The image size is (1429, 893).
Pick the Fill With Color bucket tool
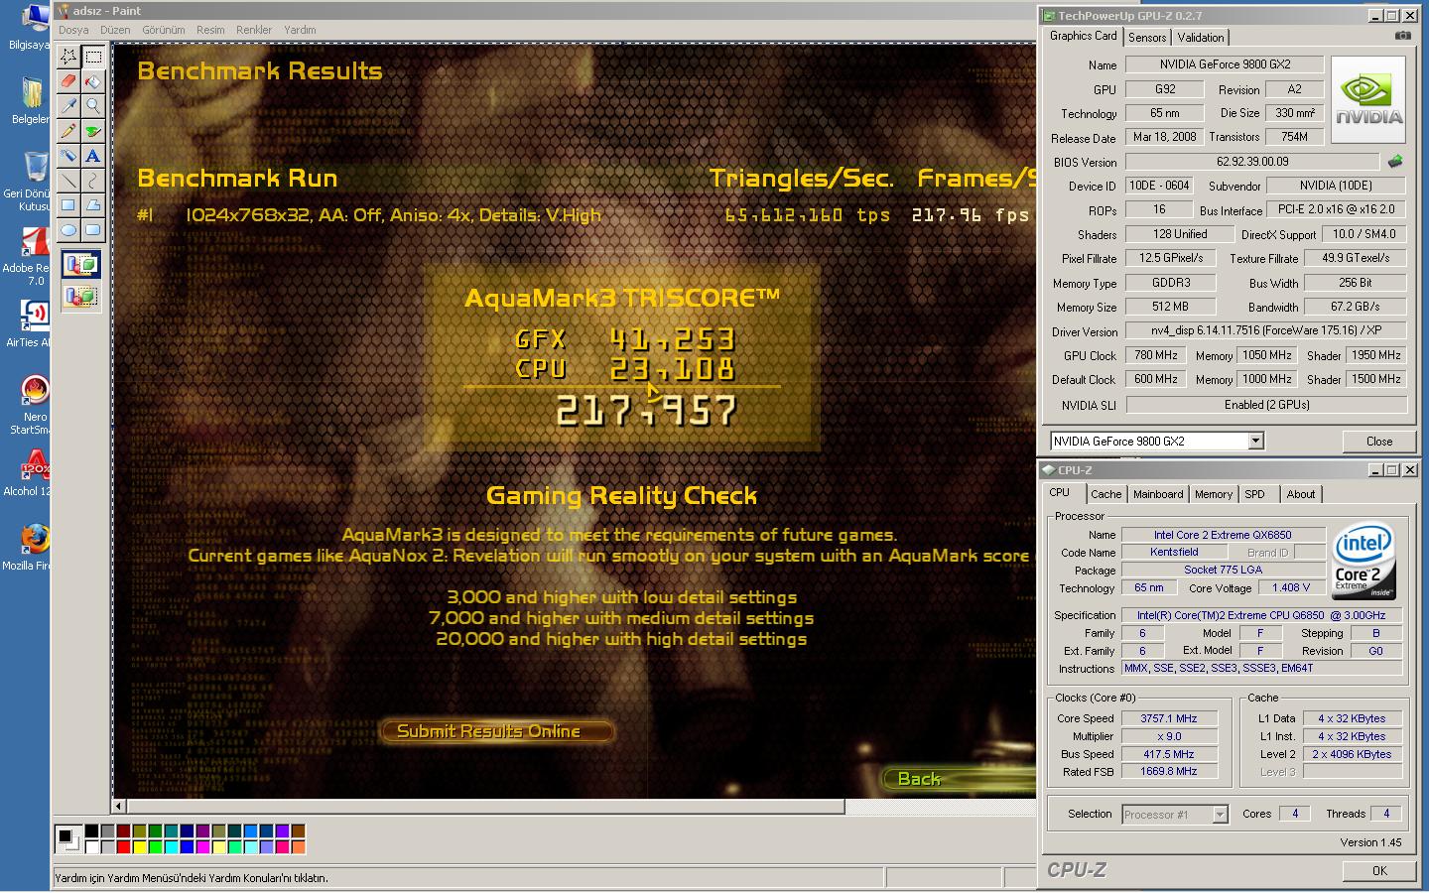(x=93, y=81)
